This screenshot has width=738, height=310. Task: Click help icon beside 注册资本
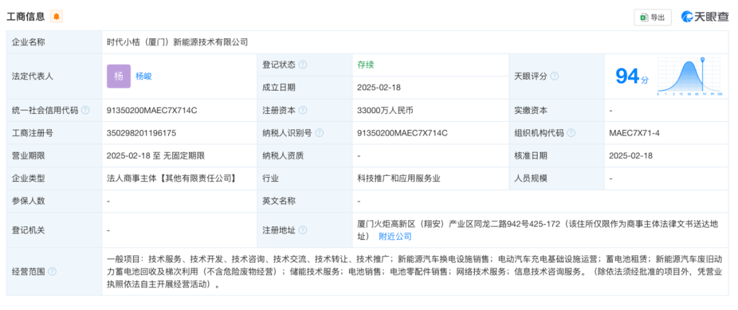point(303,110)
